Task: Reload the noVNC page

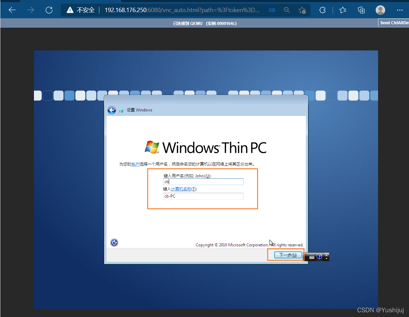Action: tap(49, 10)
